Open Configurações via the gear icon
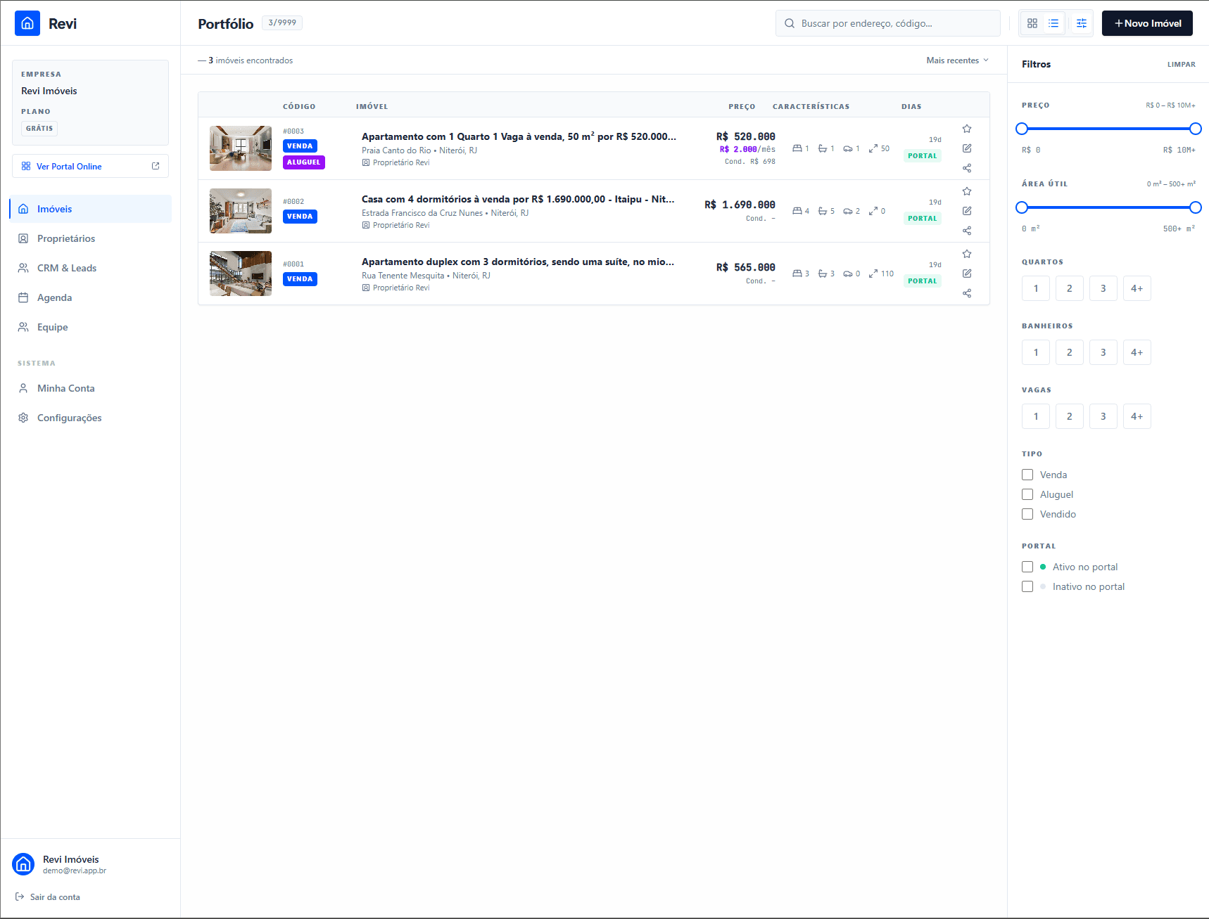Viewport: 1209px width, 919px height. point(70,418)
